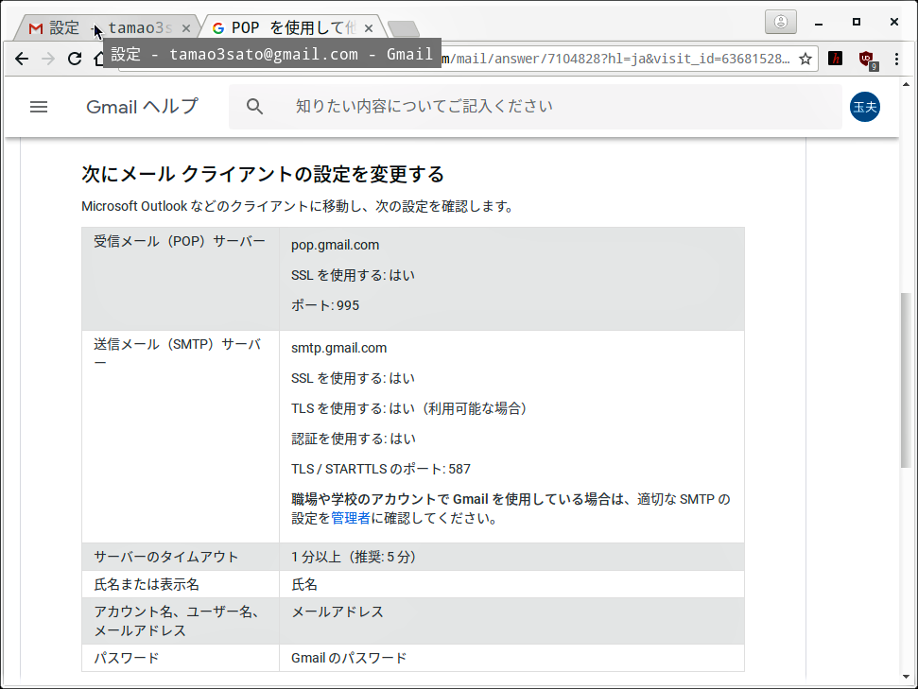Click the アカウント名、ユーザー名 label cell

(181, 621)
